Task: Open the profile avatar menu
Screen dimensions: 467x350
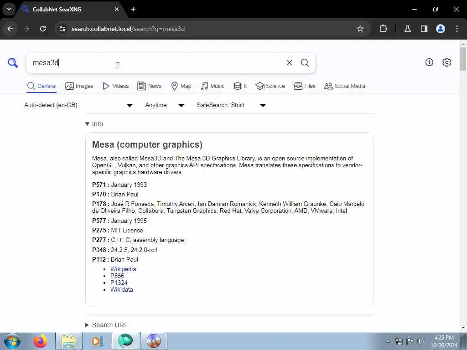Action: click(x=441, y=29)
